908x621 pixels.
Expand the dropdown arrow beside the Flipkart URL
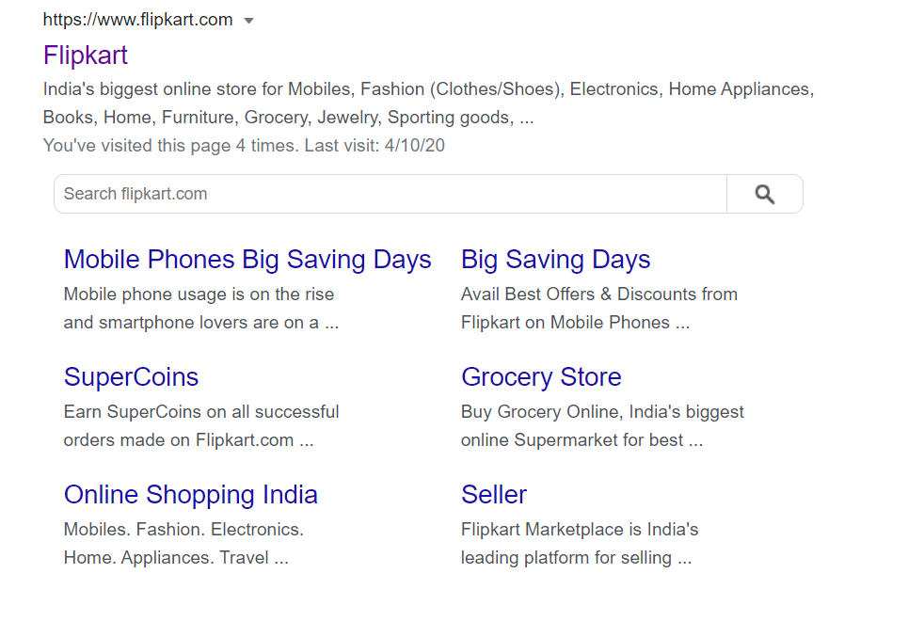[x=248, y=21]
